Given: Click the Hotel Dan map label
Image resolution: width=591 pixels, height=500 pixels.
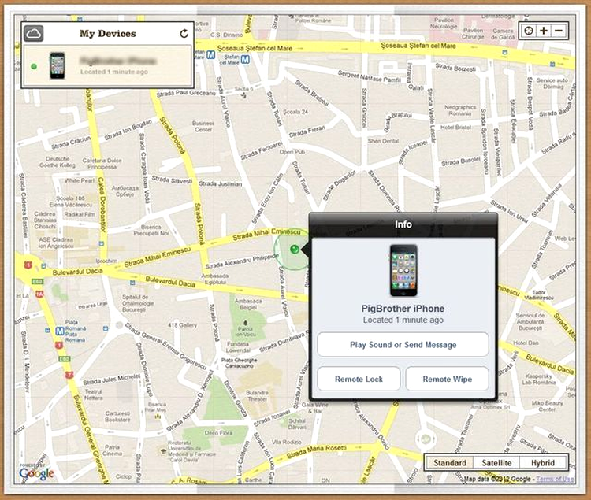Looking at the screenshot, I should coord(526,343).
